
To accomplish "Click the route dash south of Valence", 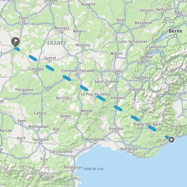I will coord(118,108).
